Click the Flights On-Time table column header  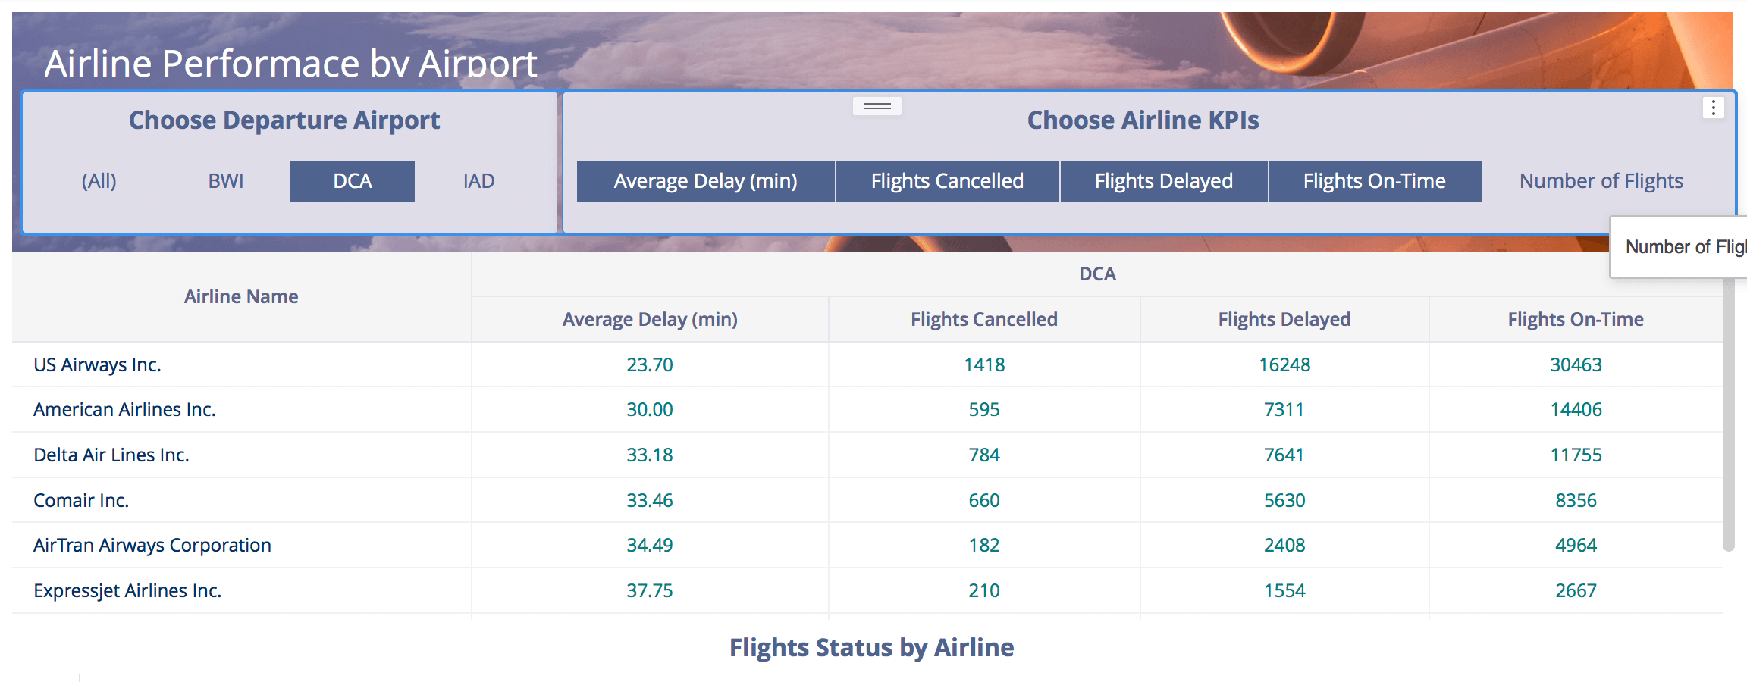[1575, 319]
